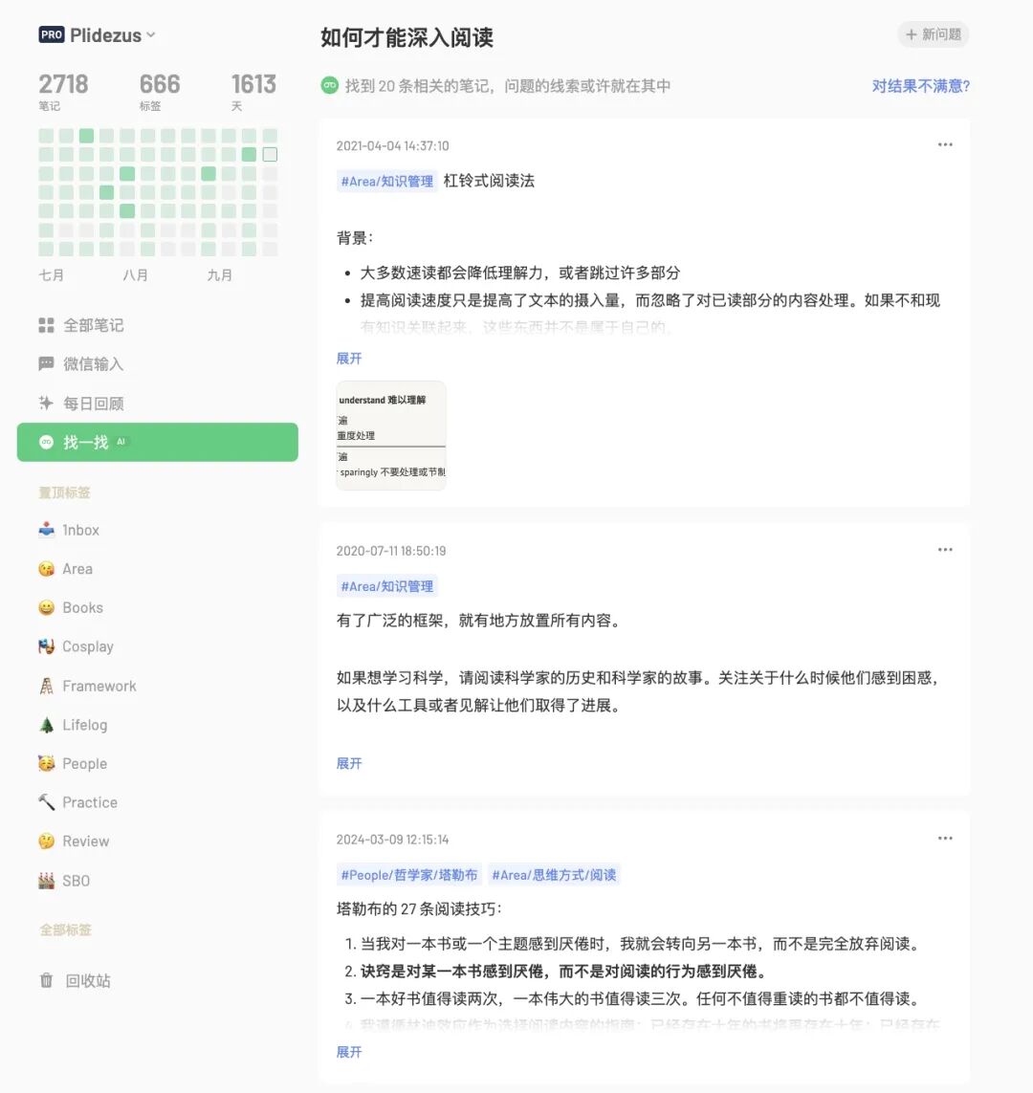Click the Cosplay tag mask icon
This screenshot has width=1033, height=1093.
[x=46, y=646]
